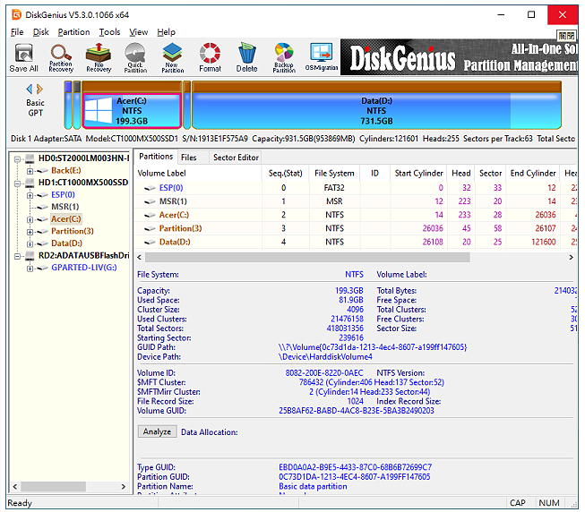Expand the Acer(C:) tree node
Viewport: 585px width, 512px height.
[x=30, y=219]
